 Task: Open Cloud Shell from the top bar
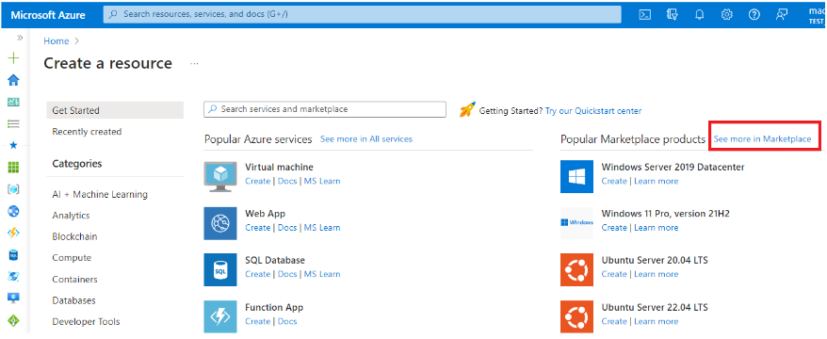tap(644, 15)
